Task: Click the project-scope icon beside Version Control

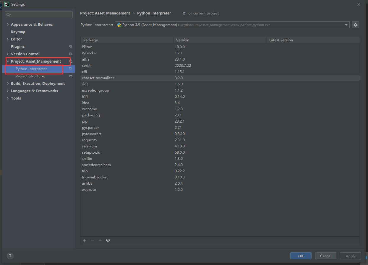Action: pyautogui.click(x=71, y=54)
